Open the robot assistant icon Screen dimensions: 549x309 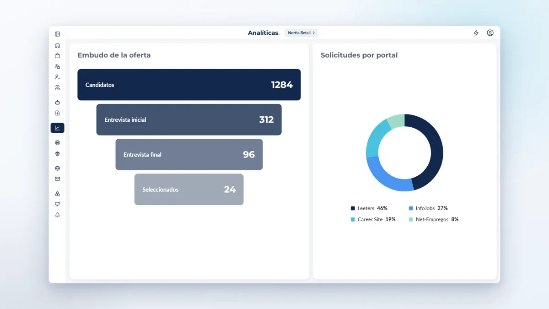tap(58, 103)
